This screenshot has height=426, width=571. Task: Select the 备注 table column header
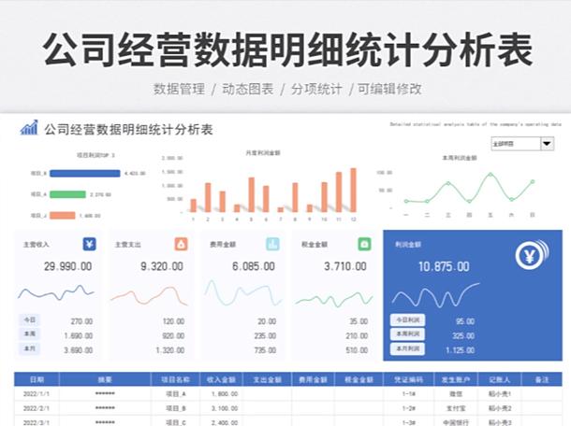pyautogui.click(x=542, y=379)
